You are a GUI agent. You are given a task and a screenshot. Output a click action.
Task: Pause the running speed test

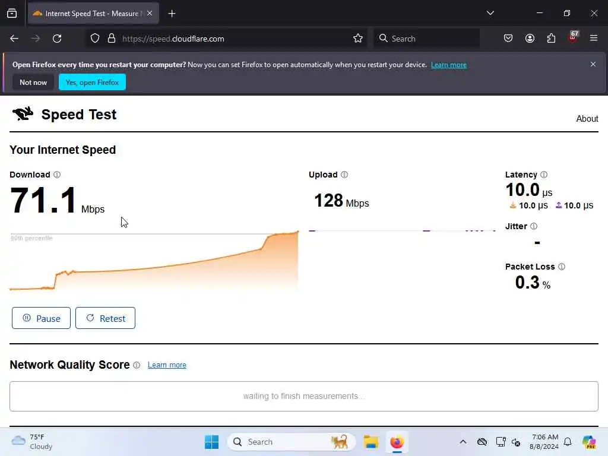click(41, 318)
